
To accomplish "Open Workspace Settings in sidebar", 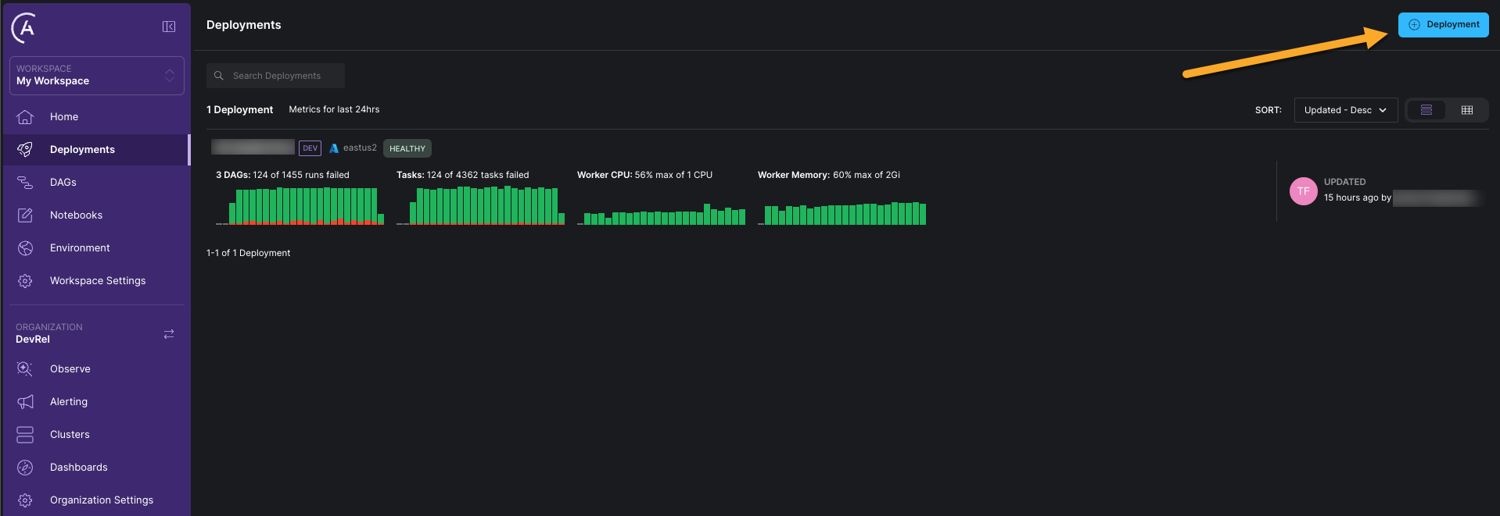I will (x=98, y=281).
